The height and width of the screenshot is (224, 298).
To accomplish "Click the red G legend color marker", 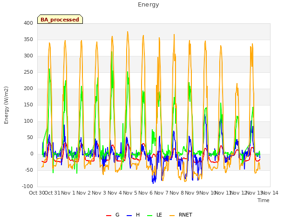I will pyautogui.click(x=108, y=216).
